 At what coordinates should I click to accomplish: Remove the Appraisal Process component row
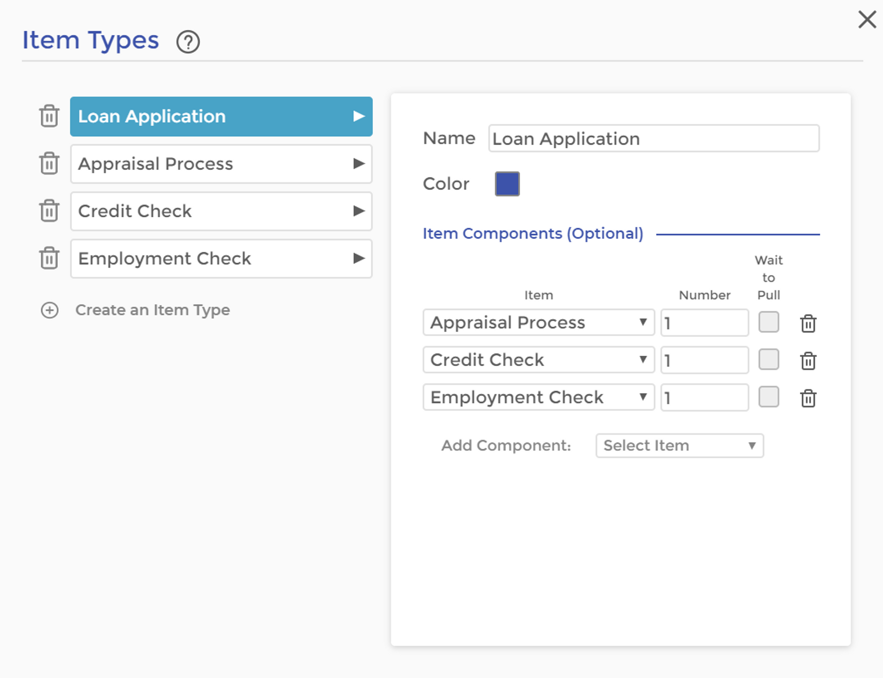point(808,324)
